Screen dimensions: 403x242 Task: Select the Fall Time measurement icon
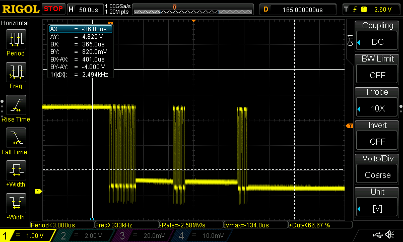[16, 137]
